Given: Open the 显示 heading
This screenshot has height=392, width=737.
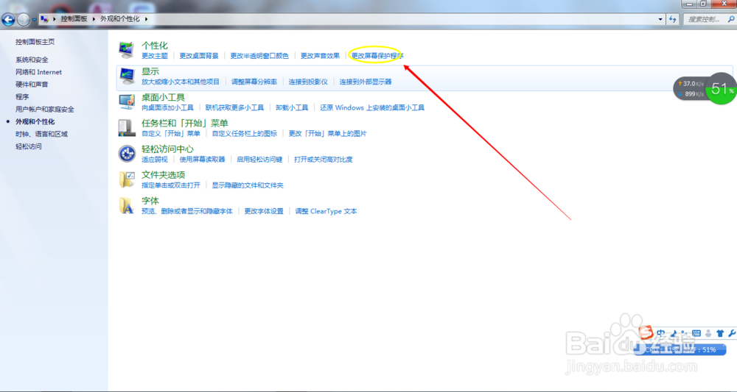Looking at the screenshot, I should [x=150, y=71].
